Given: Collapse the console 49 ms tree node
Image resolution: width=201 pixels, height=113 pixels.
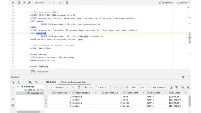Looking at the screenshot, I should [x=21, y=90].
